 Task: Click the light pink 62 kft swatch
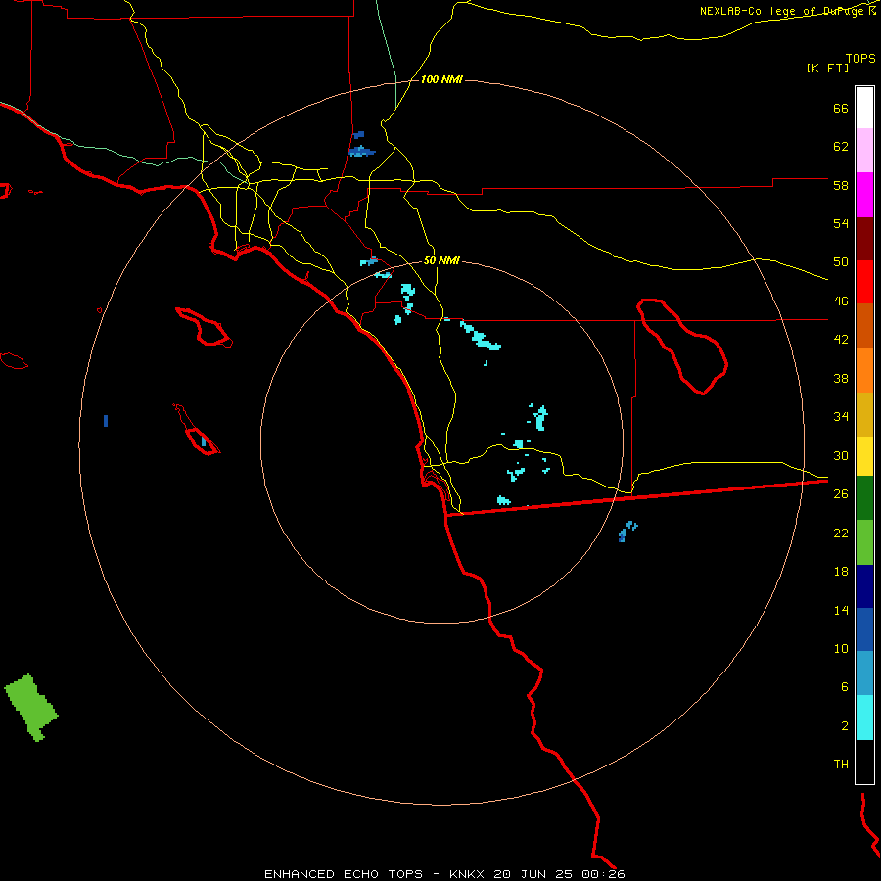point(864,150)
